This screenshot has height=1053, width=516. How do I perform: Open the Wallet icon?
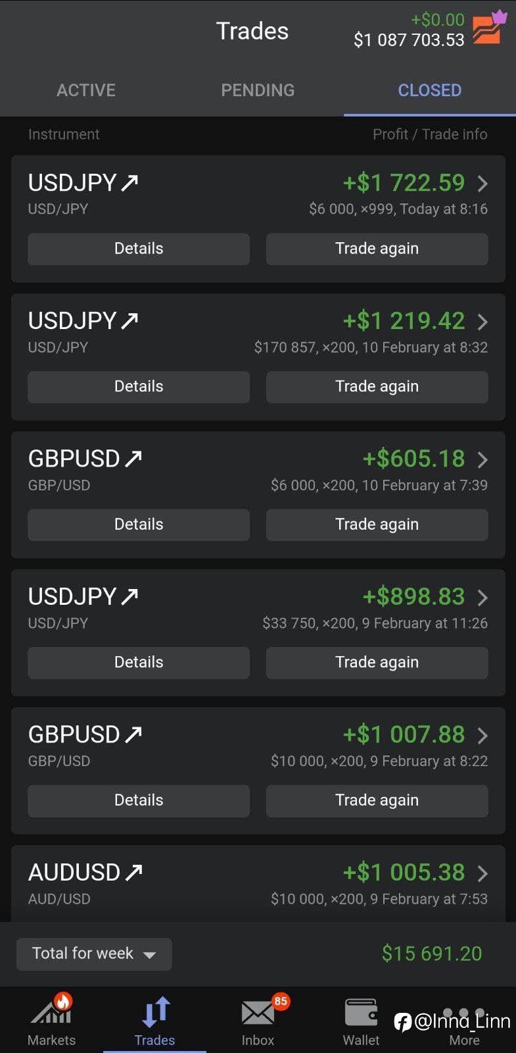(x=361, y=1014)
